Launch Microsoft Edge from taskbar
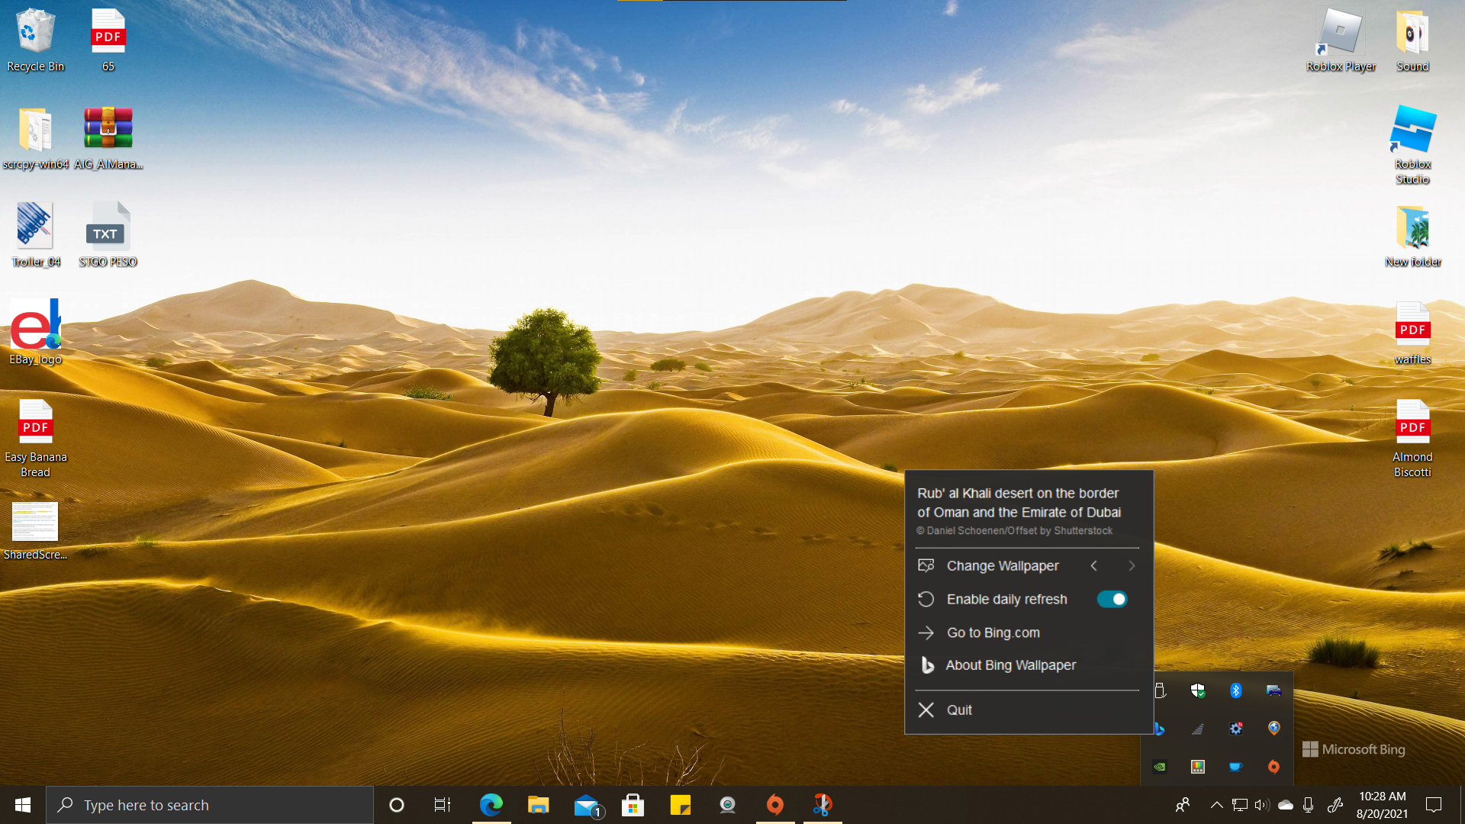Viewport: 1465px width, 824px height. point(491,805)
